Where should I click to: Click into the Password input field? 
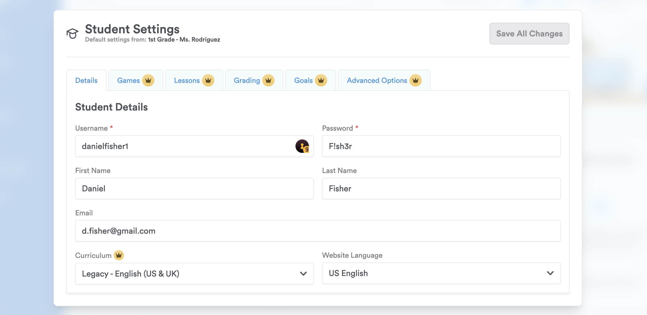[x=441, y=146]
